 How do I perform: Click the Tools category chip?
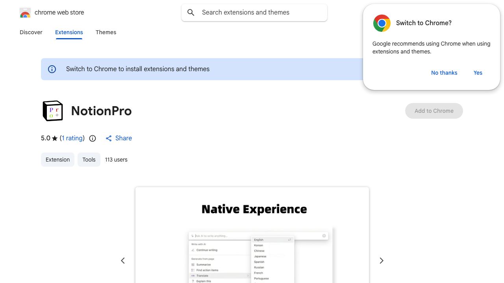pyautogui.click(x=89, y=160)
